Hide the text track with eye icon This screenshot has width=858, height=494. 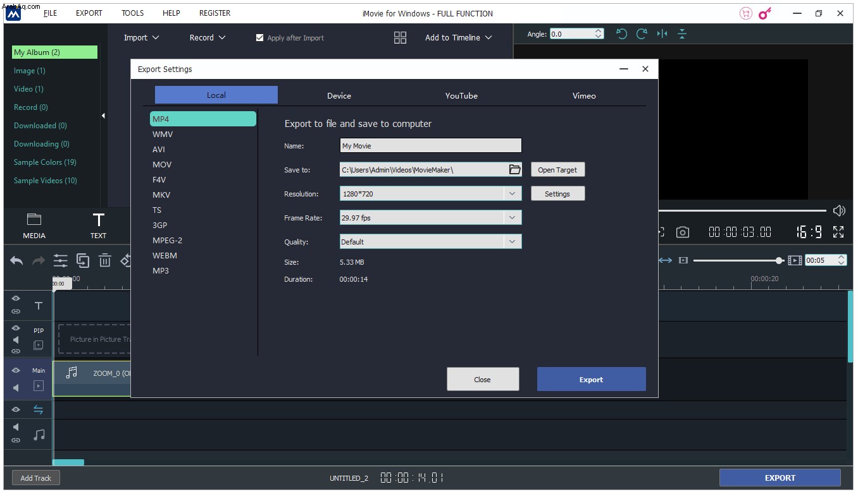pos(16,299)
